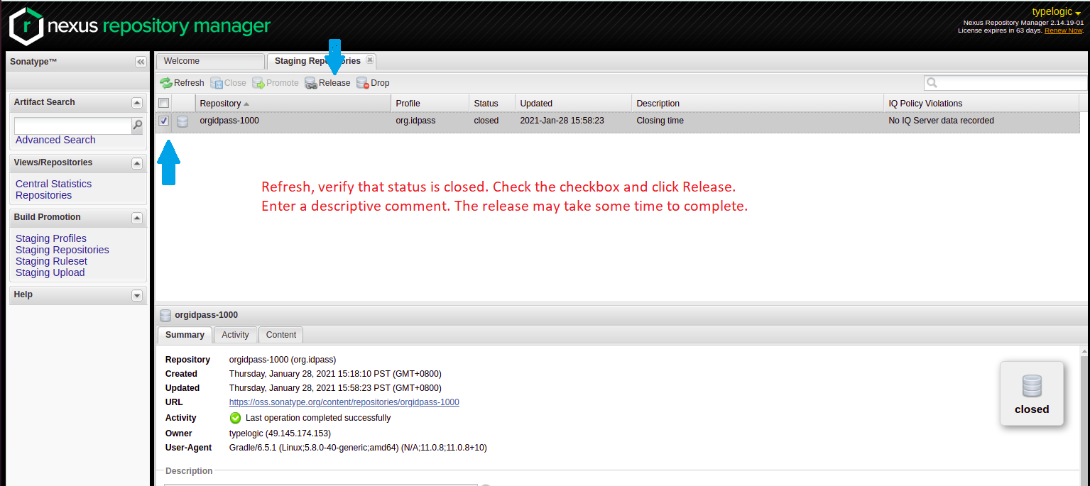The height and width of the screenshot is (486, 1090).
Task: Click the staging repositories filter search box
Action: coord(1005,83)
